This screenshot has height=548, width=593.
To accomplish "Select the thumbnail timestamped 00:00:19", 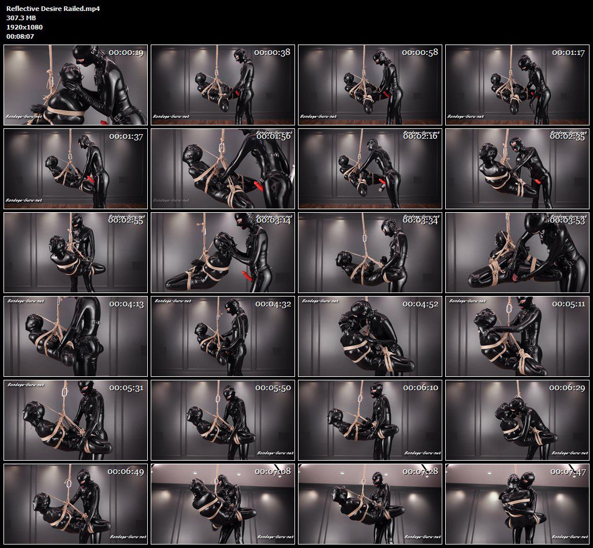I will pyautogui.click(x=76, y=85).
